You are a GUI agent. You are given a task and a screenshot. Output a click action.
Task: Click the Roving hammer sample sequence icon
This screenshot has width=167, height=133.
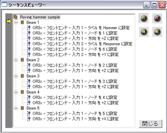(x=15, y=17)
